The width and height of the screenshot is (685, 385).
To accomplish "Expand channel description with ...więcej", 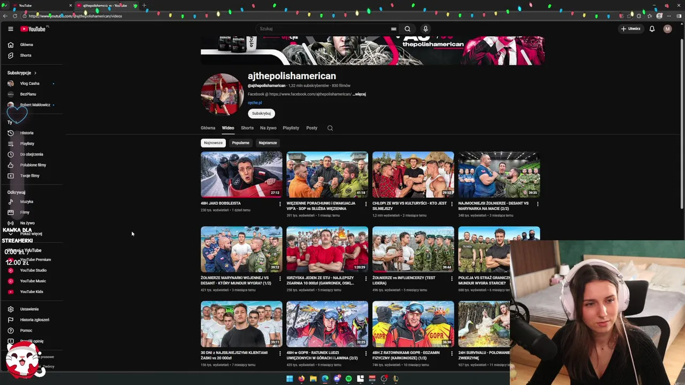I will (360, 94).
